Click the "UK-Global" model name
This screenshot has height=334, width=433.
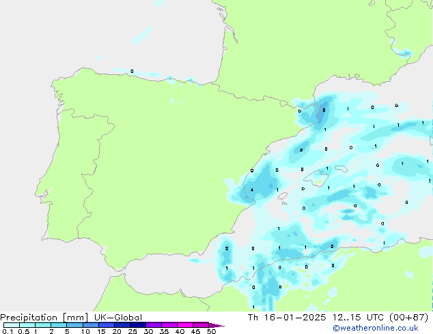[x=118, y=318]
